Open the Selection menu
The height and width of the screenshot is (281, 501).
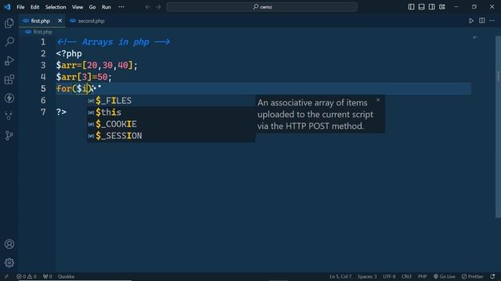(x=56, y=7)
